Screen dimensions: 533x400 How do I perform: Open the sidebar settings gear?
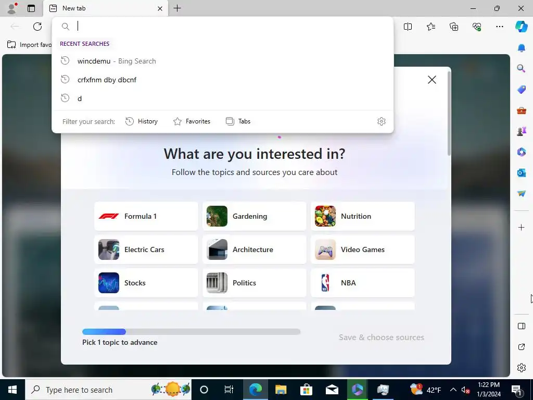tap(522, 368)
